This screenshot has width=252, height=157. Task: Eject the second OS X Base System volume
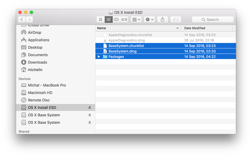[x=90, y=122]
